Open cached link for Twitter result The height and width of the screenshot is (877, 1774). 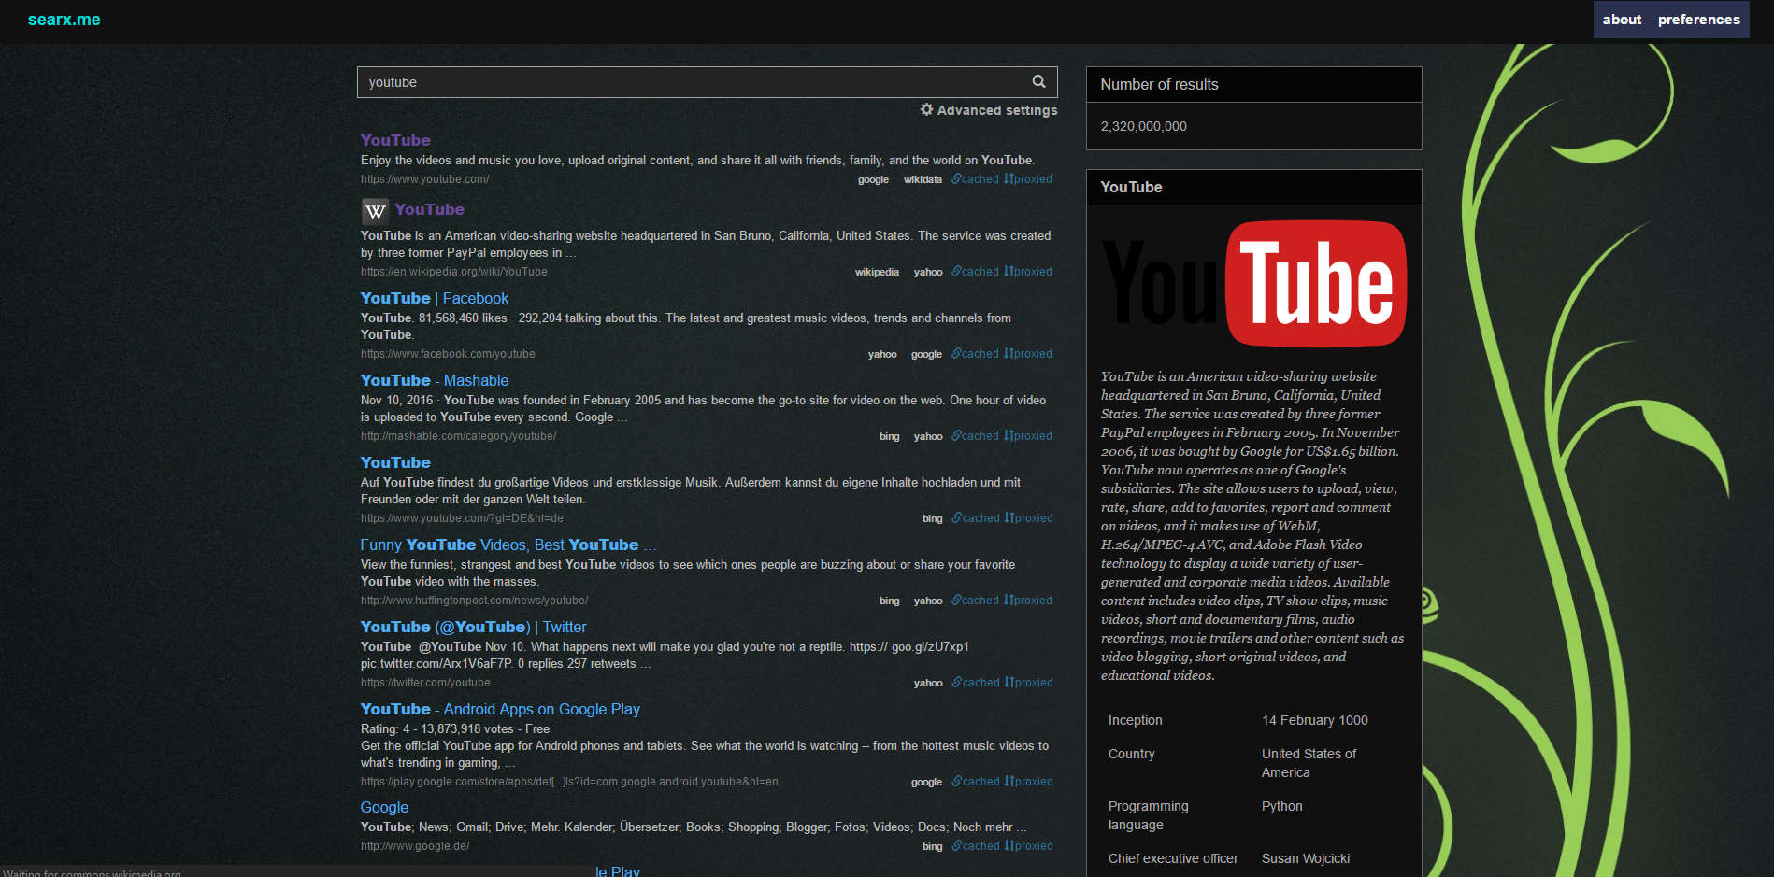[x=976, y=683]
